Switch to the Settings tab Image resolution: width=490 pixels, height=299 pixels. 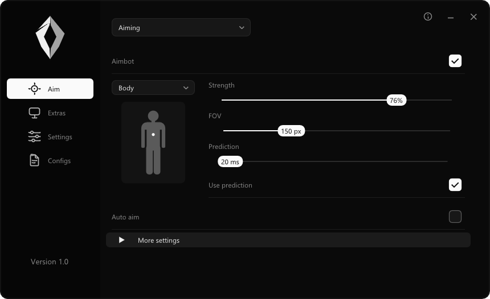pos(50,136)
